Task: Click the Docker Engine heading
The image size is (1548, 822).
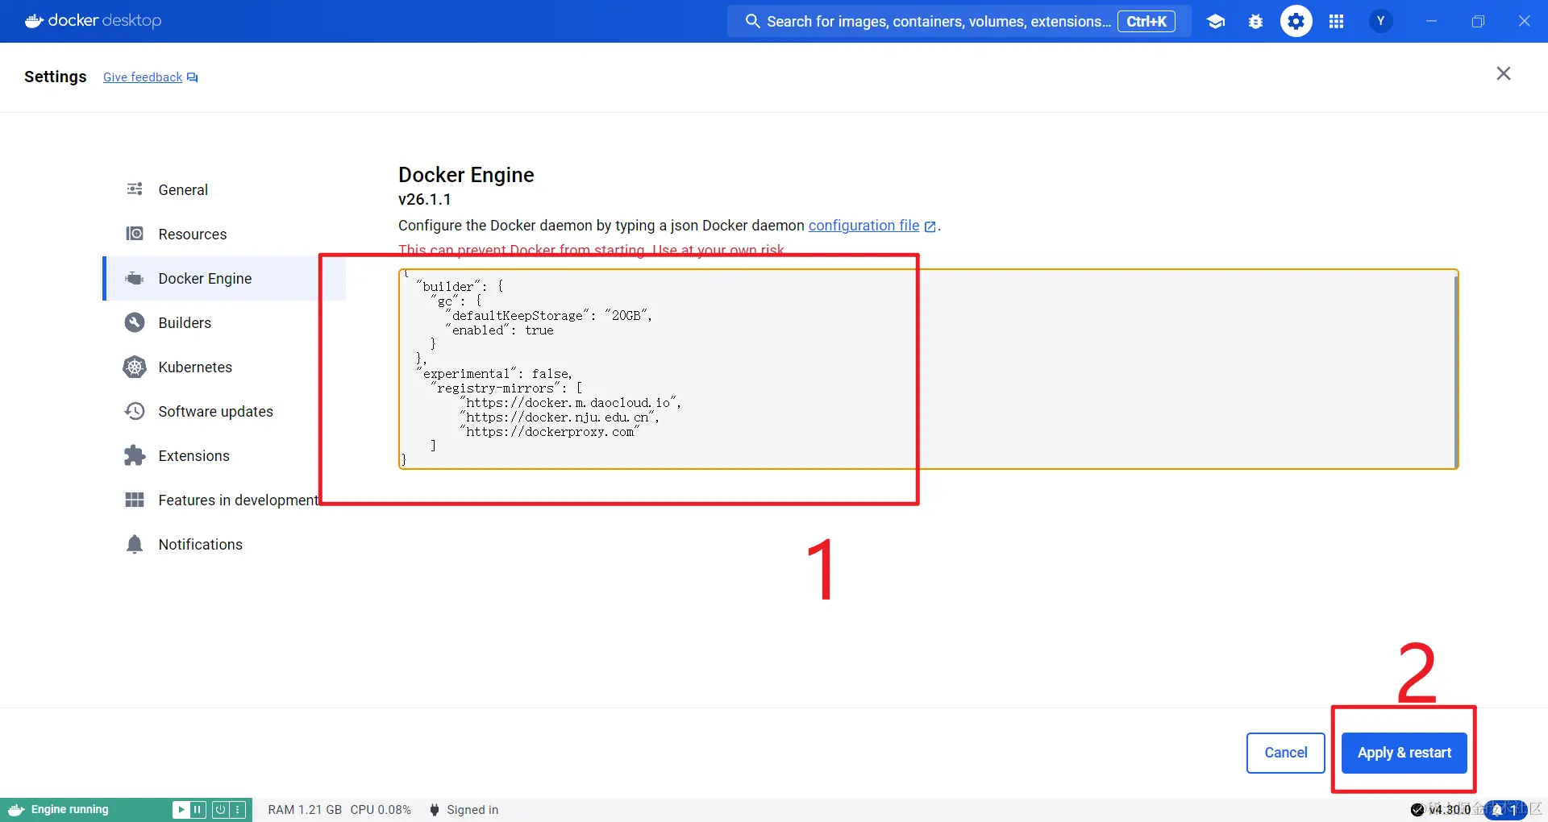Action: tap(466, 175)
